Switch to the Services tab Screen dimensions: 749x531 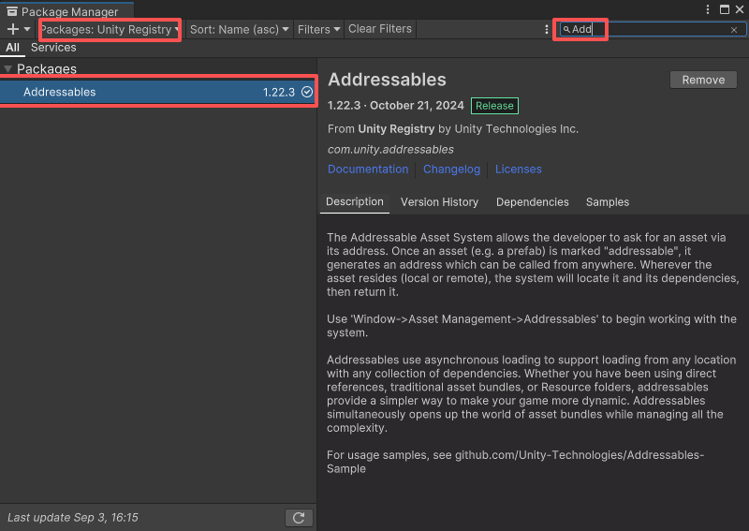tap(53, 48)
